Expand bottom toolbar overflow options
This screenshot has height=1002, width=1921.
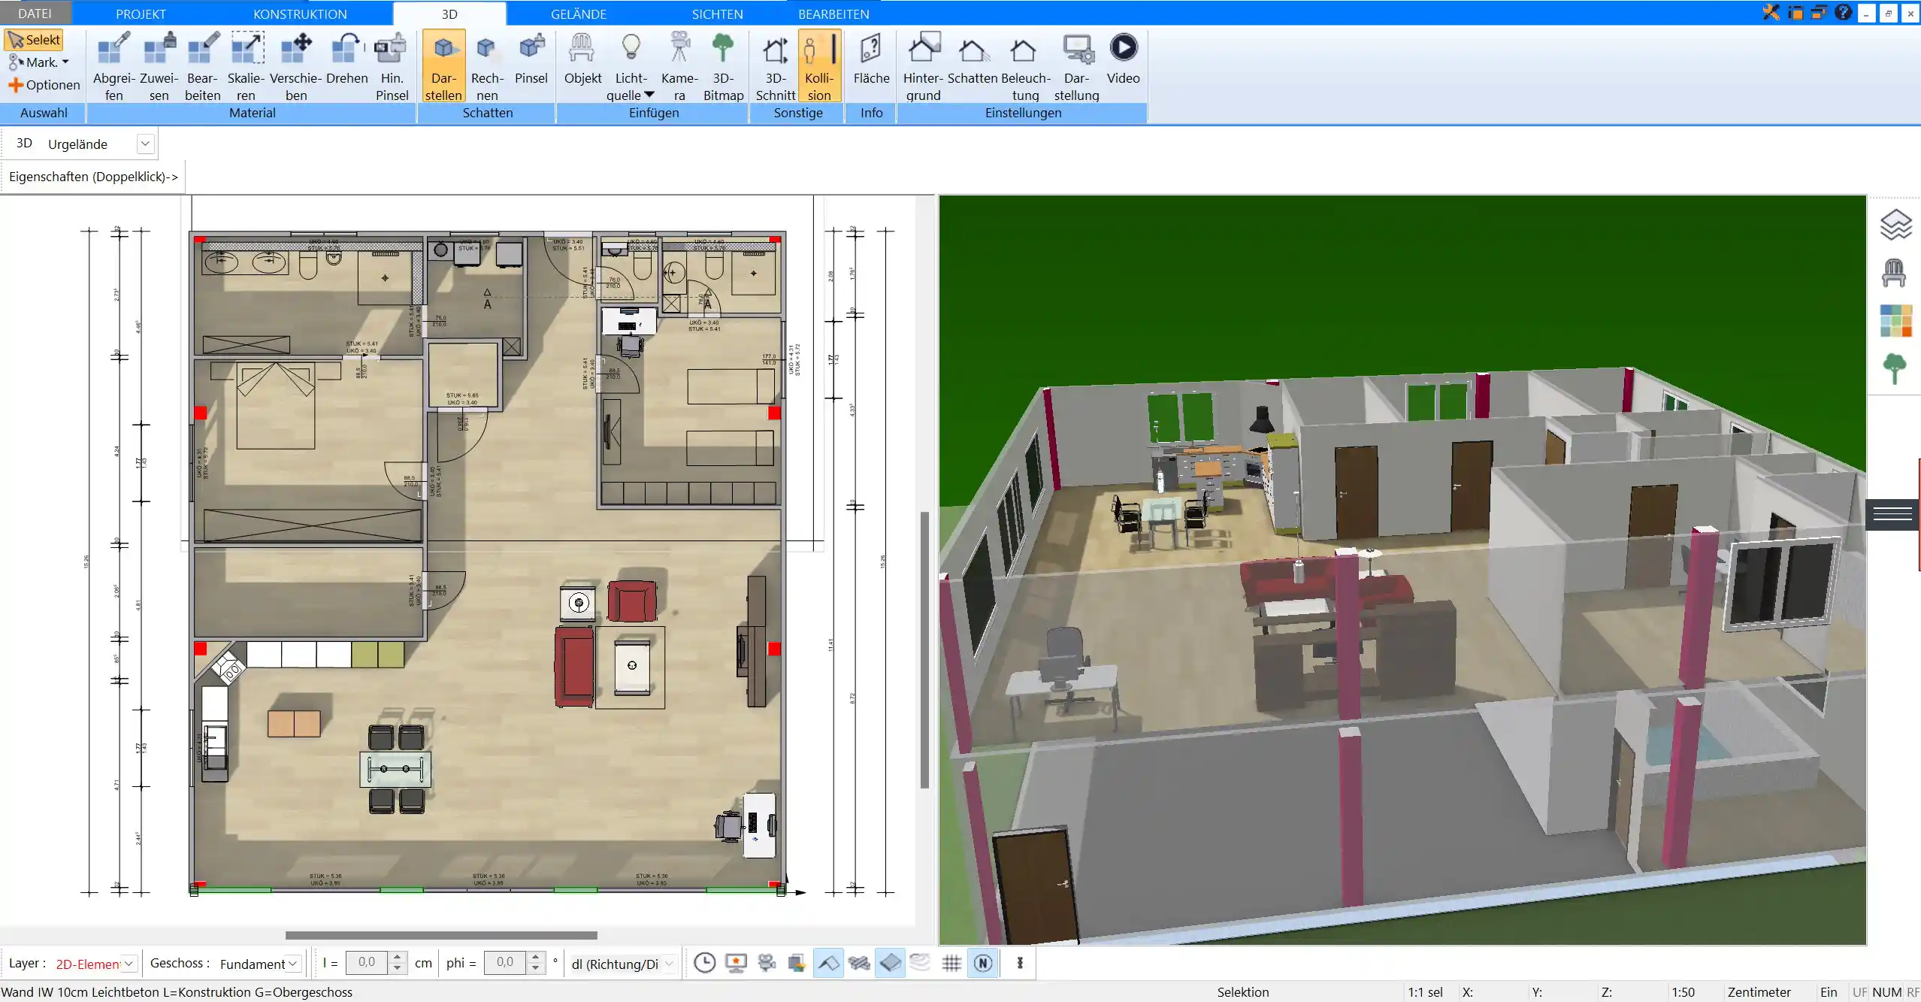pyautogui.click(x=1020, y=963)
